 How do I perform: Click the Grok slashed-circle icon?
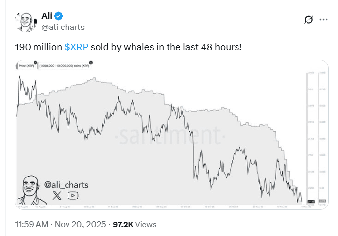pos(308,20)
